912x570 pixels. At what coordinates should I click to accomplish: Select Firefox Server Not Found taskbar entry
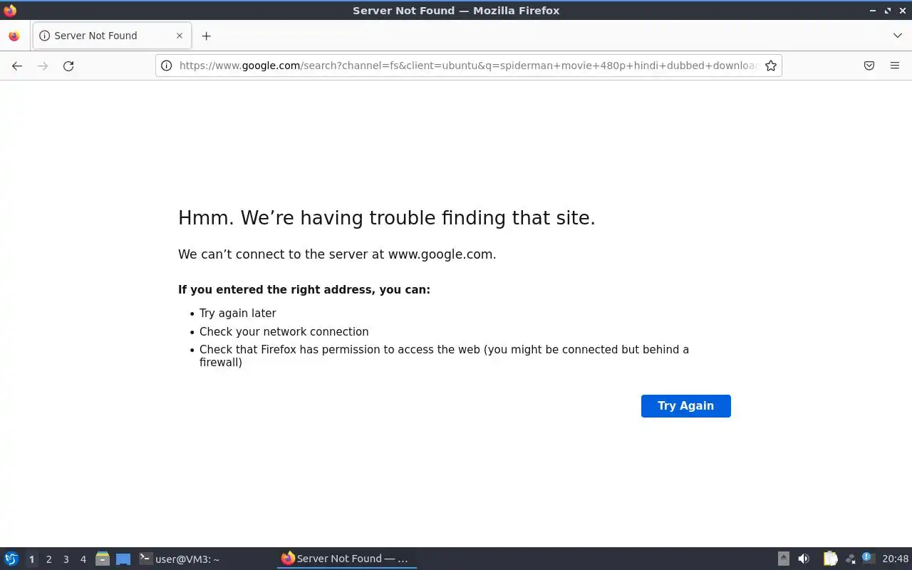[x=346, y=559]
